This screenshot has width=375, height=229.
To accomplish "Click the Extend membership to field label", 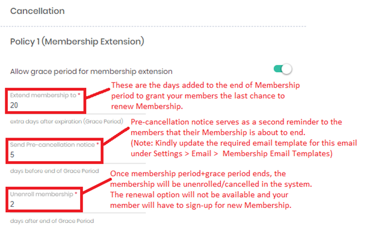I will click(43, 95).
